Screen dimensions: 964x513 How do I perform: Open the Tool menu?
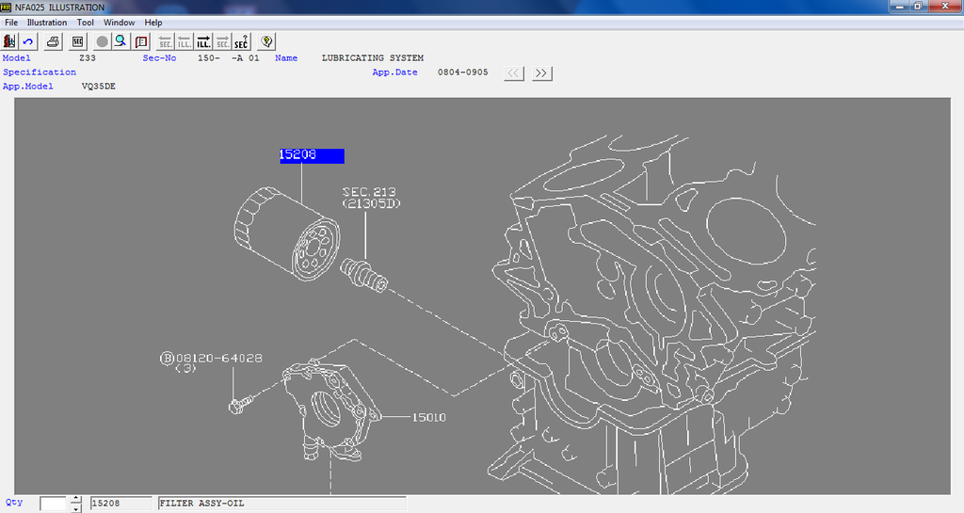tap(86, 23)
